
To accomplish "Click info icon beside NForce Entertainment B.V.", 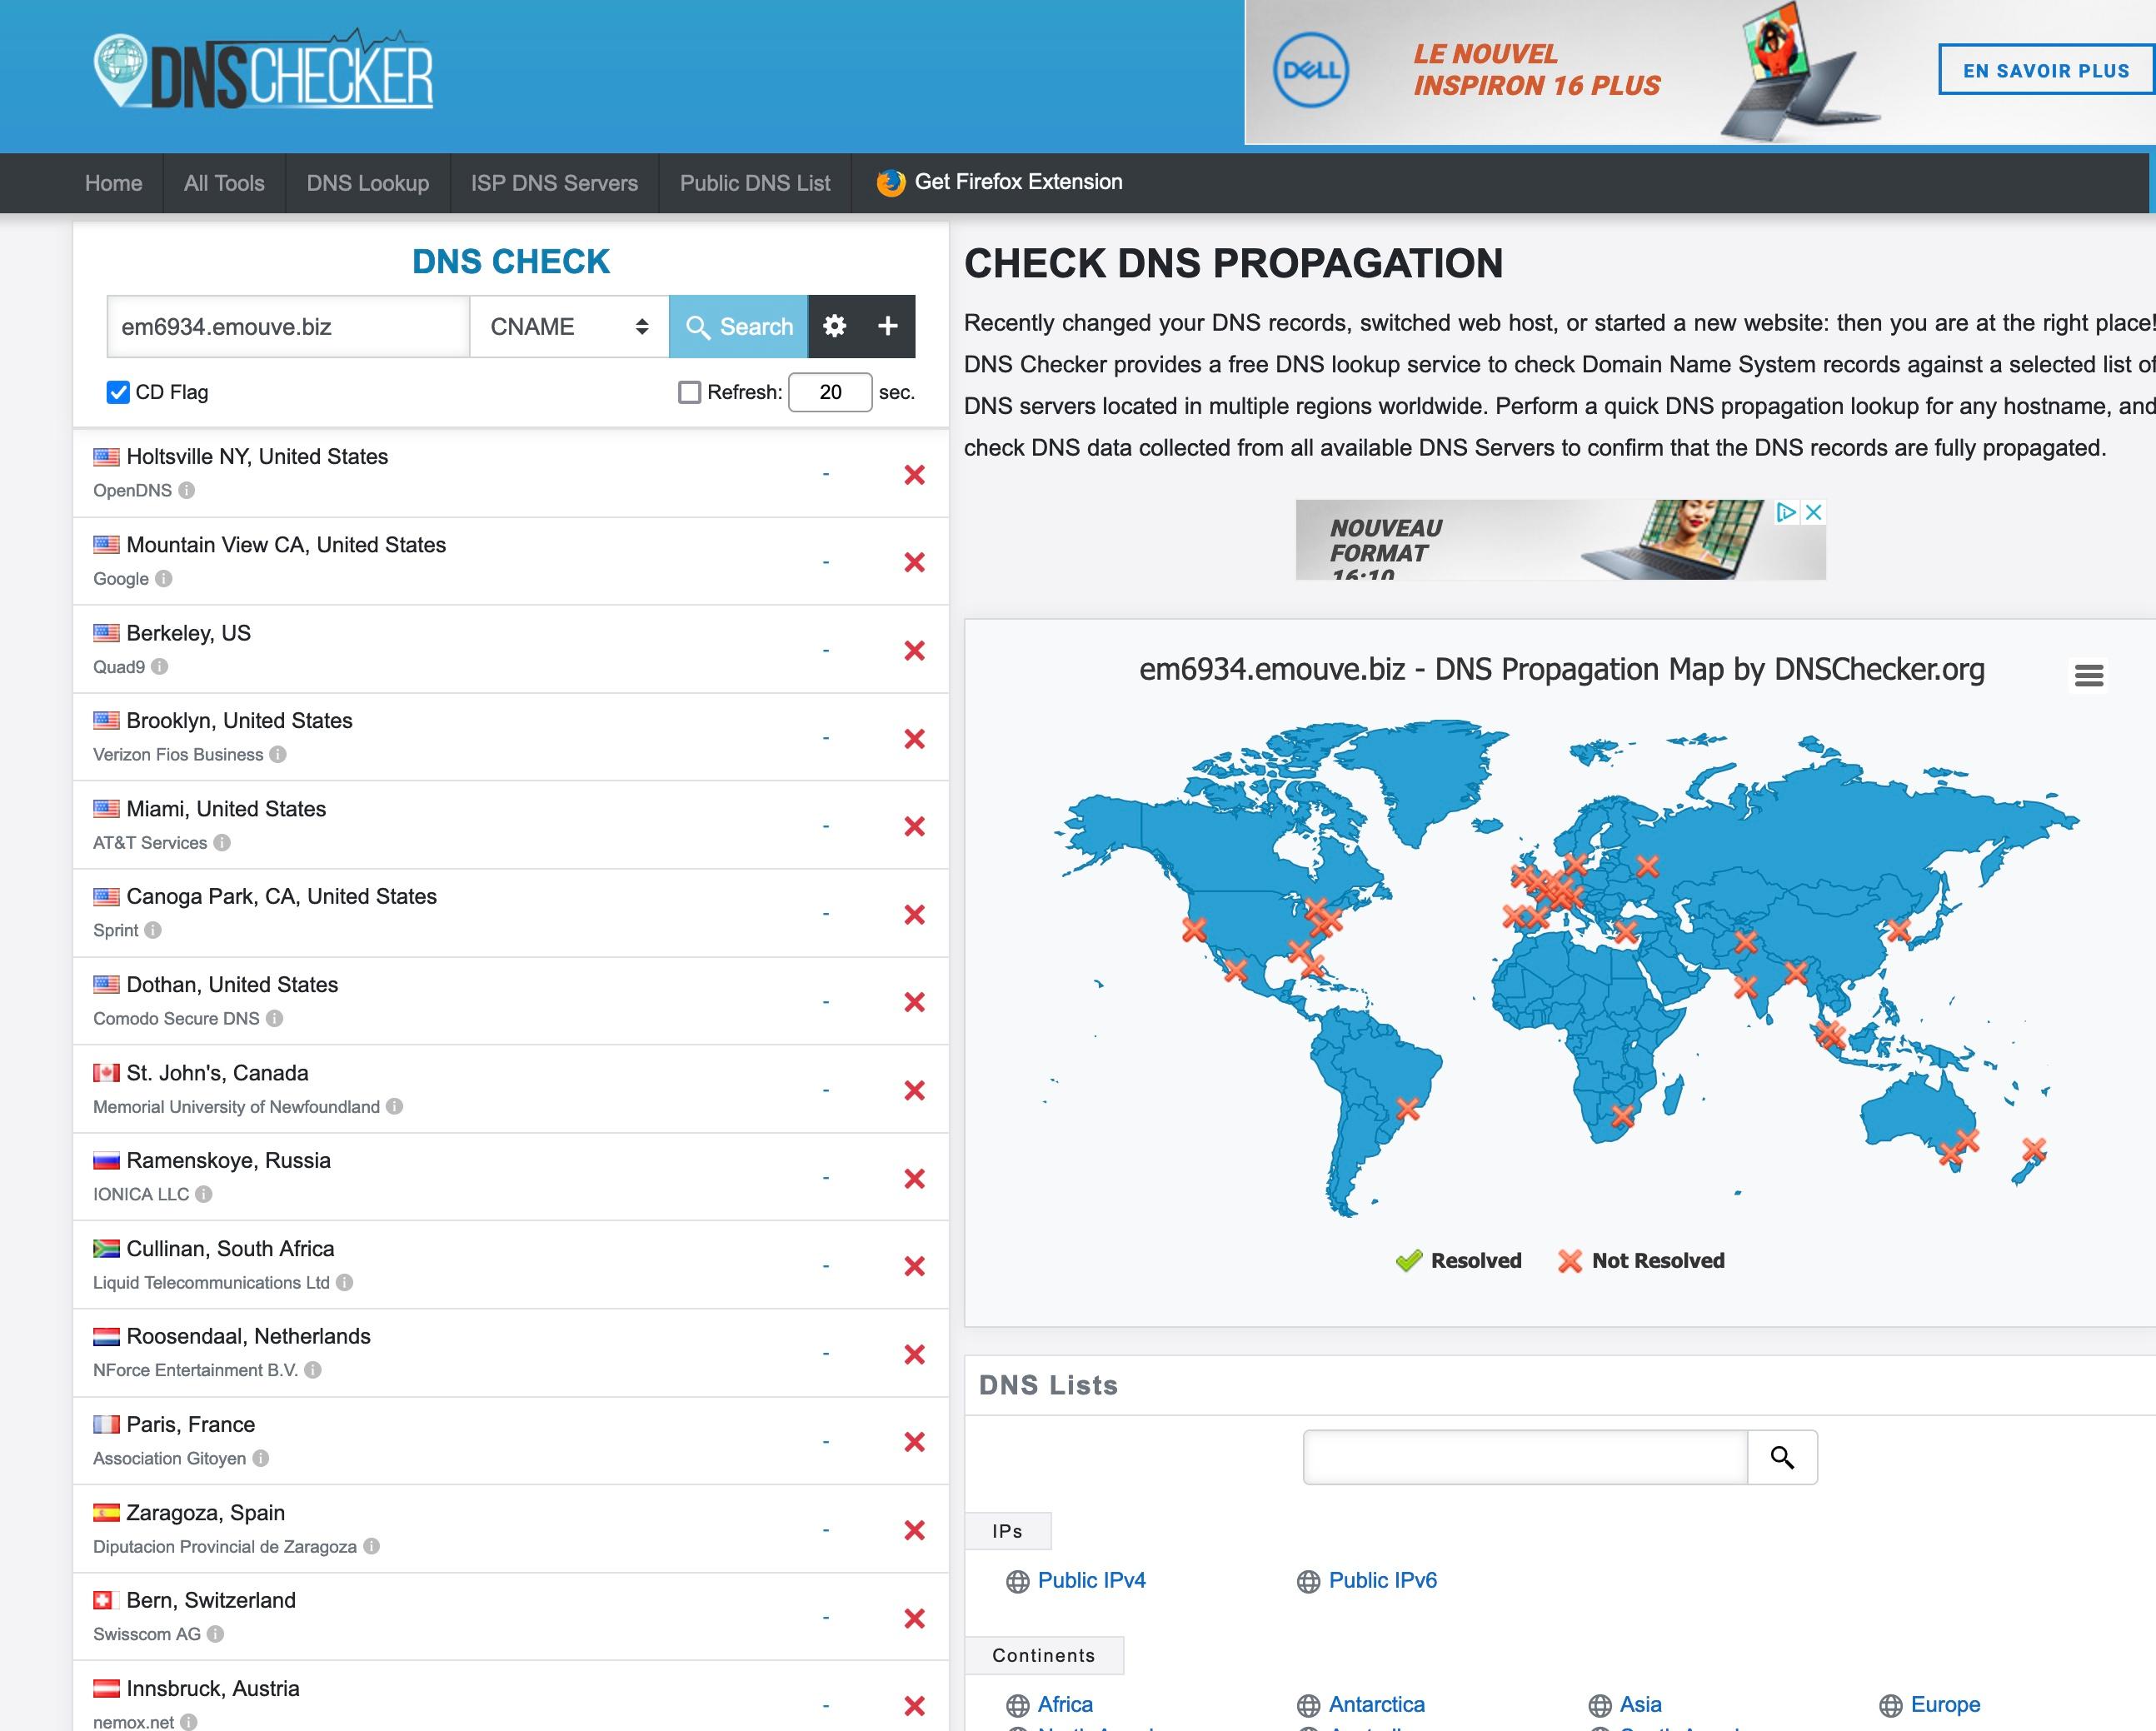I will 313,1370.
